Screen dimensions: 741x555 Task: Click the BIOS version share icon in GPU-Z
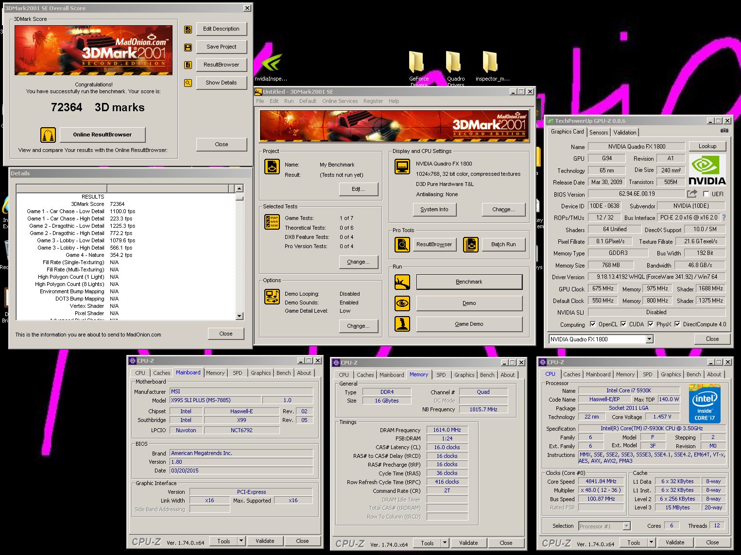coord(692,194)
